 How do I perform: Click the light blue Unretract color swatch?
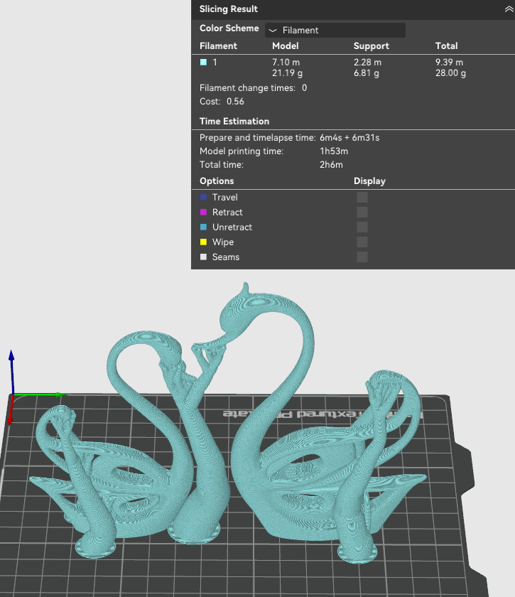point(204,227)
